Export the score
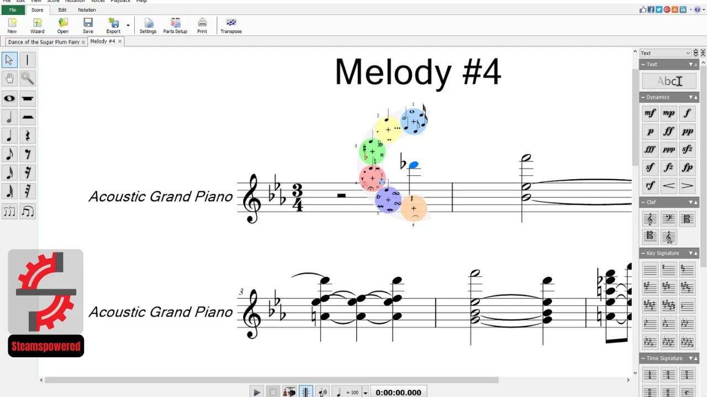Image resolution: width=707 pixels, height=397 pixels. tap(113, 25)
